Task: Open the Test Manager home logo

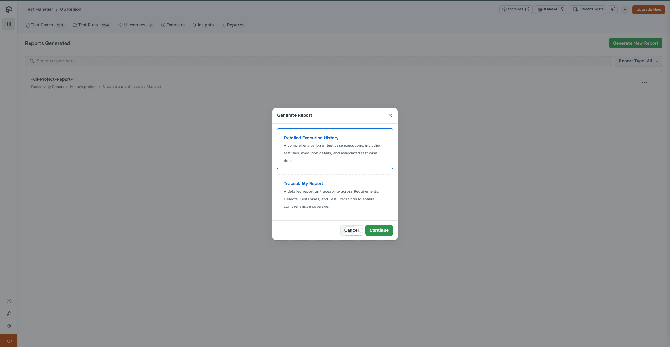Action: click(8, 9)
